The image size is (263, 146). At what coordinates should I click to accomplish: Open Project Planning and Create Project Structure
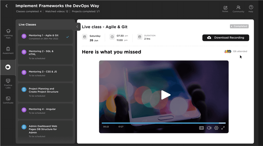[45, 92]
